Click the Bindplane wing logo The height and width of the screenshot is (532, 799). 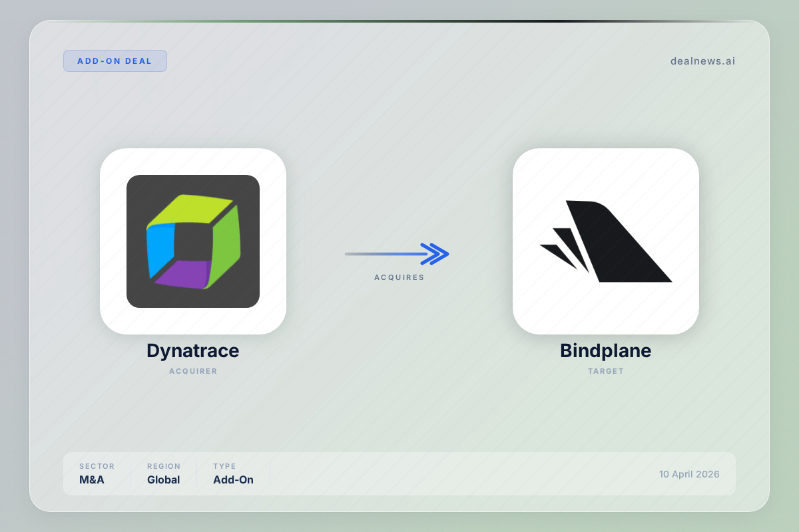click(605, 241)
